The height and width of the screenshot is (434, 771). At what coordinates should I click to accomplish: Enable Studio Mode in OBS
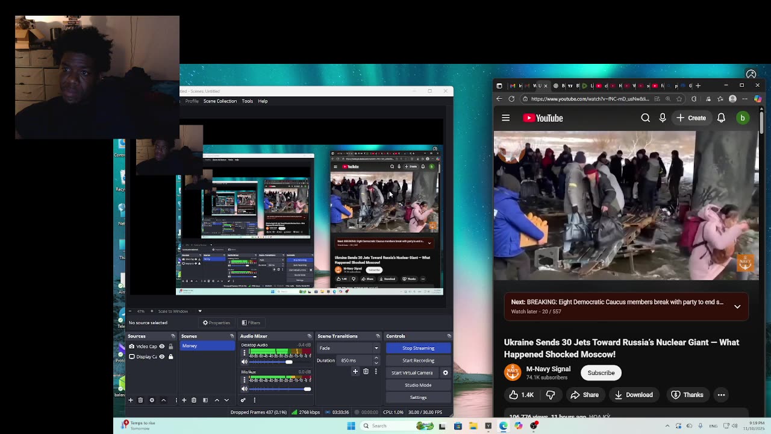click(x=418, y=385)
